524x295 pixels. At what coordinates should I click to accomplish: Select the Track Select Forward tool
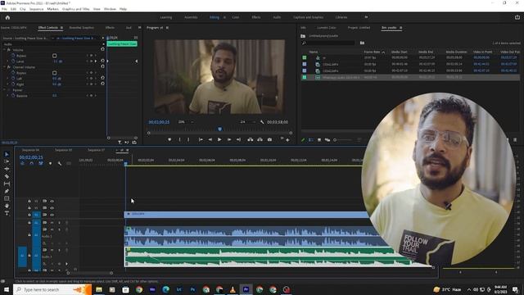click(7, 161)
